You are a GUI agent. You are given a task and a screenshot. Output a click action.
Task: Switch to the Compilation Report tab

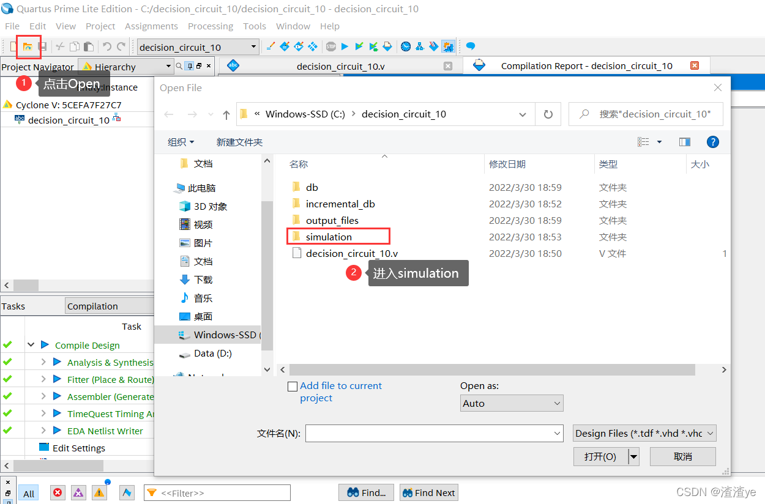tap(586, 65)
